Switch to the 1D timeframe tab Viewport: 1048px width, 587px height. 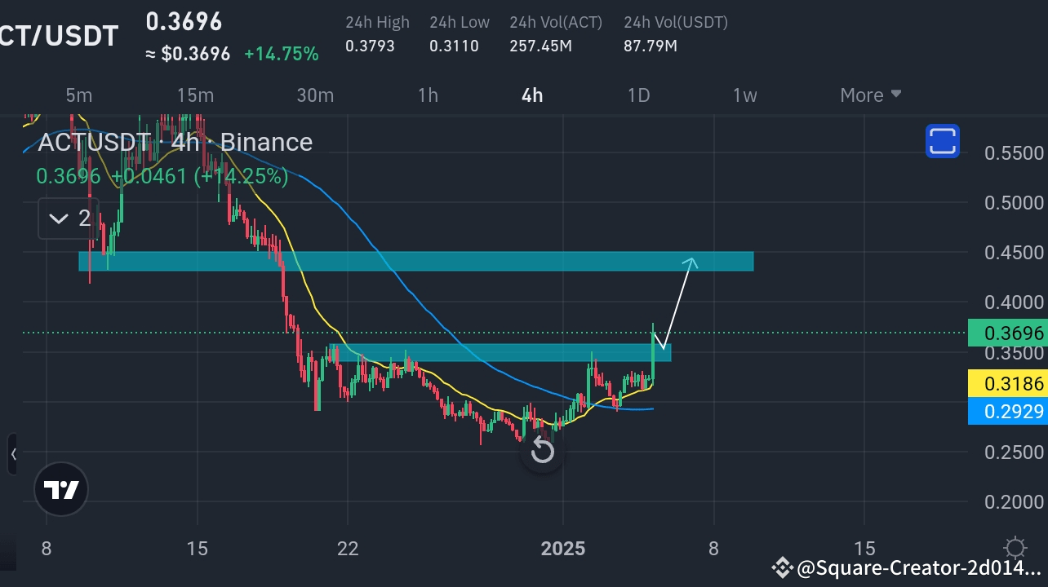[x=638, y=95]
